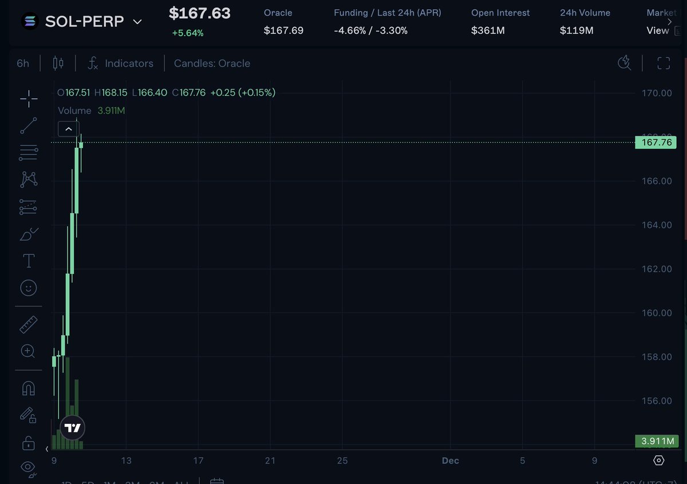Hide the drawing toolbar with small left arrow
Image resolution: width=687 pixels, height=484 pixels.
47,449
